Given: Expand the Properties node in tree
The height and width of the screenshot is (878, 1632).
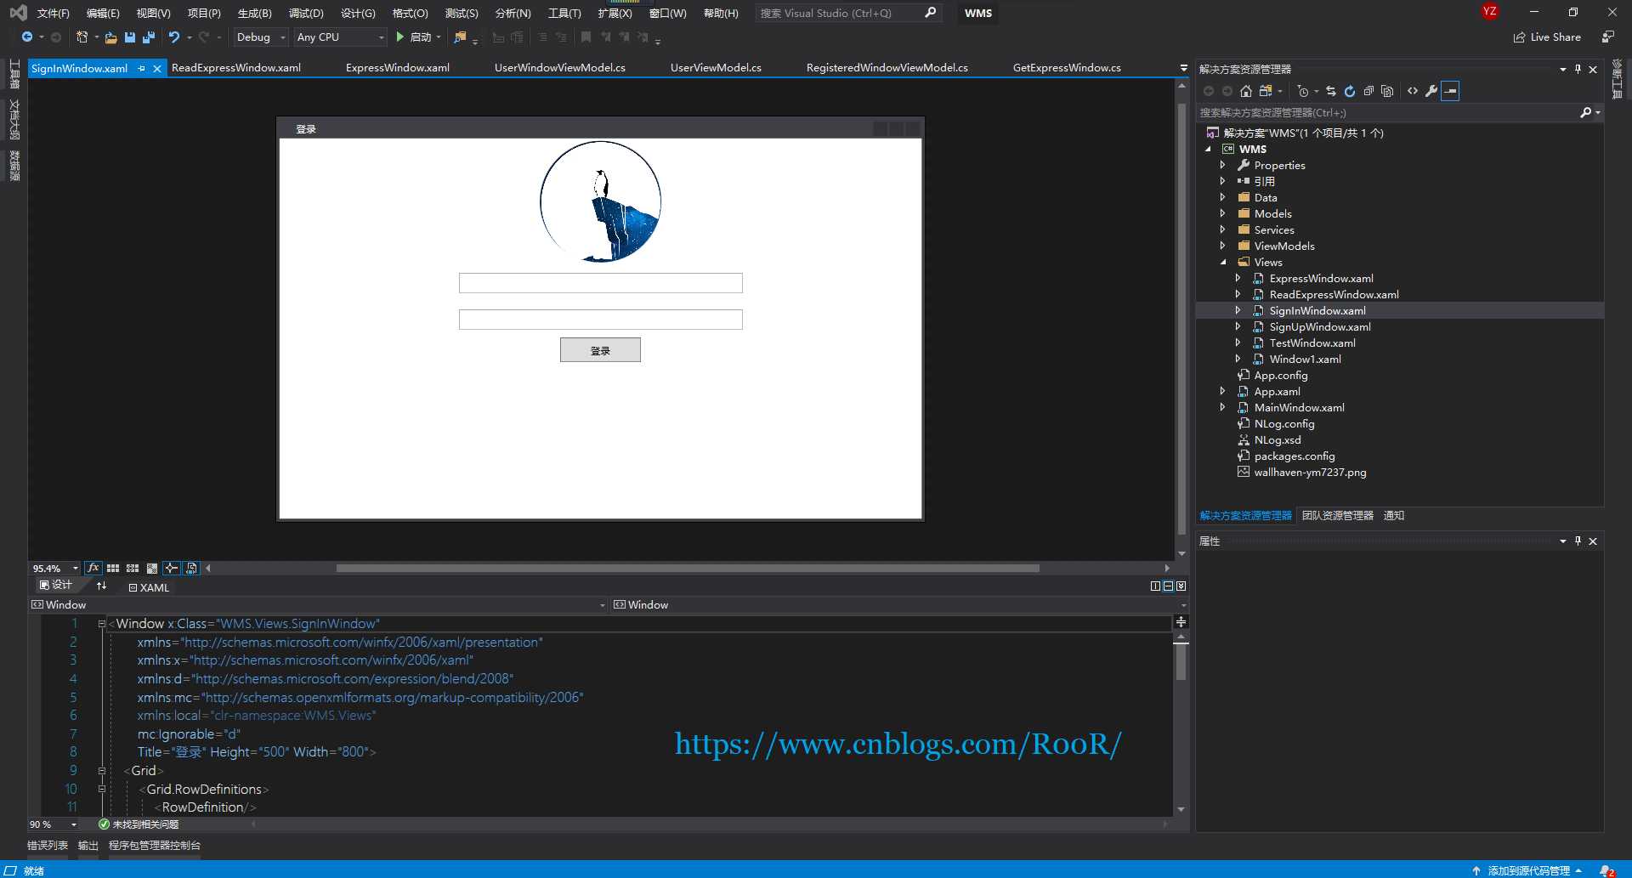Looking at the screenshot, I should [x=1222, y=165].
